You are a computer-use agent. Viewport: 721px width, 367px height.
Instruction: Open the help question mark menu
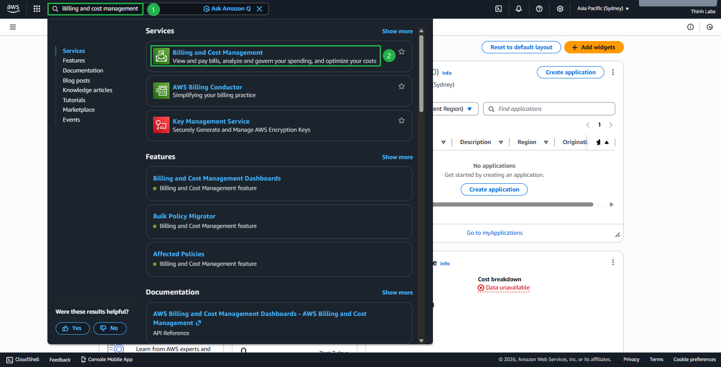539,9
